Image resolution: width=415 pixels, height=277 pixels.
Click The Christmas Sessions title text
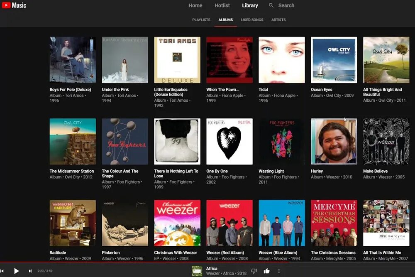point(333,252)
